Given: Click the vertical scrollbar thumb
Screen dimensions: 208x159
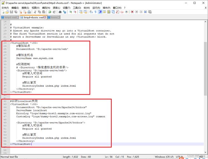Looking at the screenshot, I should (205, 69).
